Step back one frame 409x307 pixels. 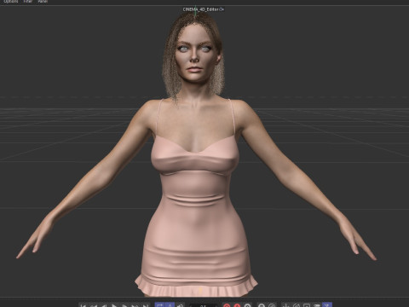tap(104, 305)
